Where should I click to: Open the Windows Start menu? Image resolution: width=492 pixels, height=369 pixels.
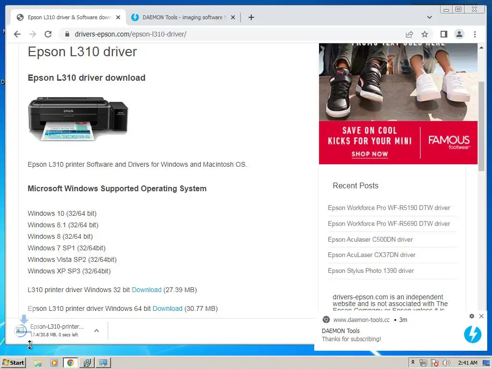(x=13, y=363)
